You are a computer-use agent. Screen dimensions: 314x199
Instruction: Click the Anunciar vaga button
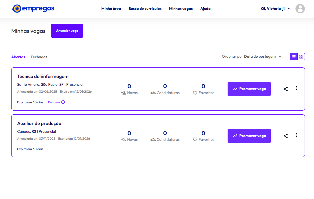(x=67, y=31)
